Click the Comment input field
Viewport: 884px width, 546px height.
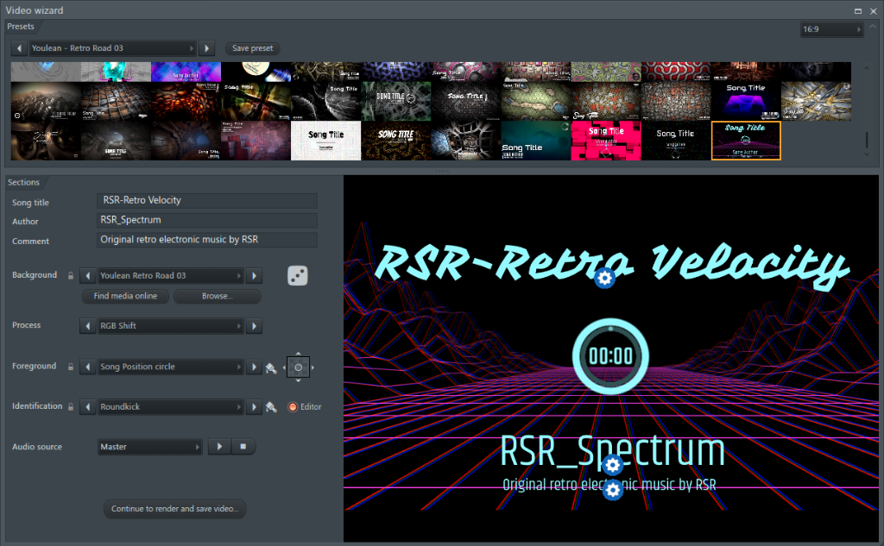pyautogui.click(x=207, y=240)
